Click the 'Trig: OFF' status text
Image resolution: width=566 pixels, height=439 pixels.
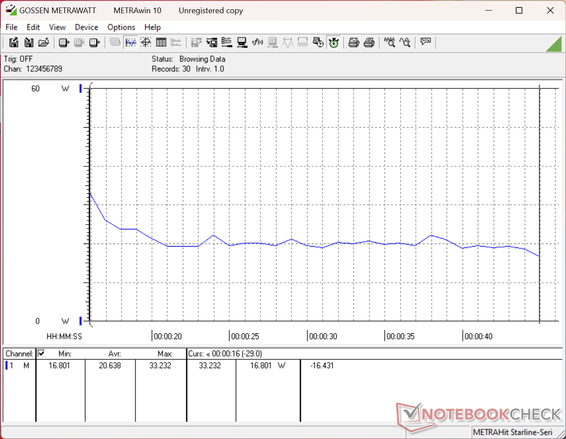coord(18,59)
